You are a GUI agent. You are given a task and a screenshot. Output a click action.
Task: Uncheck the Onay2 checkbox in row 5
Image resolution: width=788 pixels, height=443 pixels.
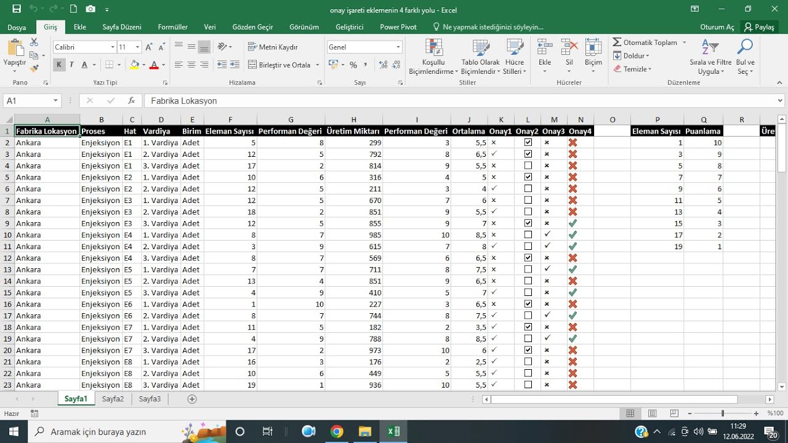coord(528,177)
